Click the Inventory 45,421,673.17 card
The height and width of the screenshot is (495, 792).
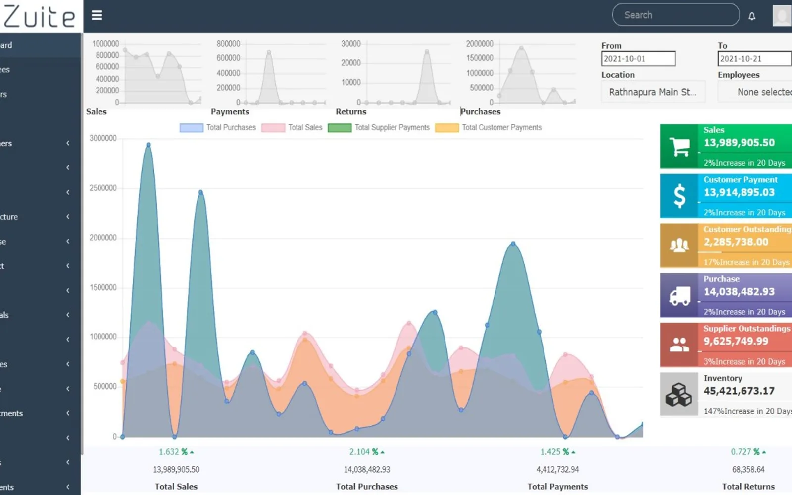coord(726,395)
